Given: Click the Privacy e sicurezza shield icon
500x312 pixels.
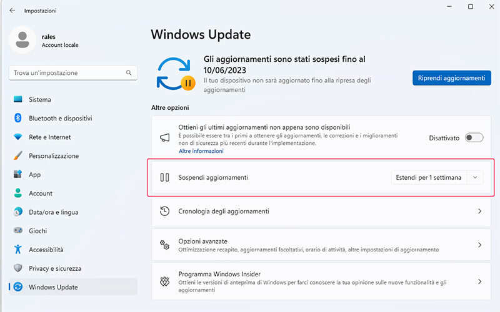Looking at the screenshot, I should 18,268.
